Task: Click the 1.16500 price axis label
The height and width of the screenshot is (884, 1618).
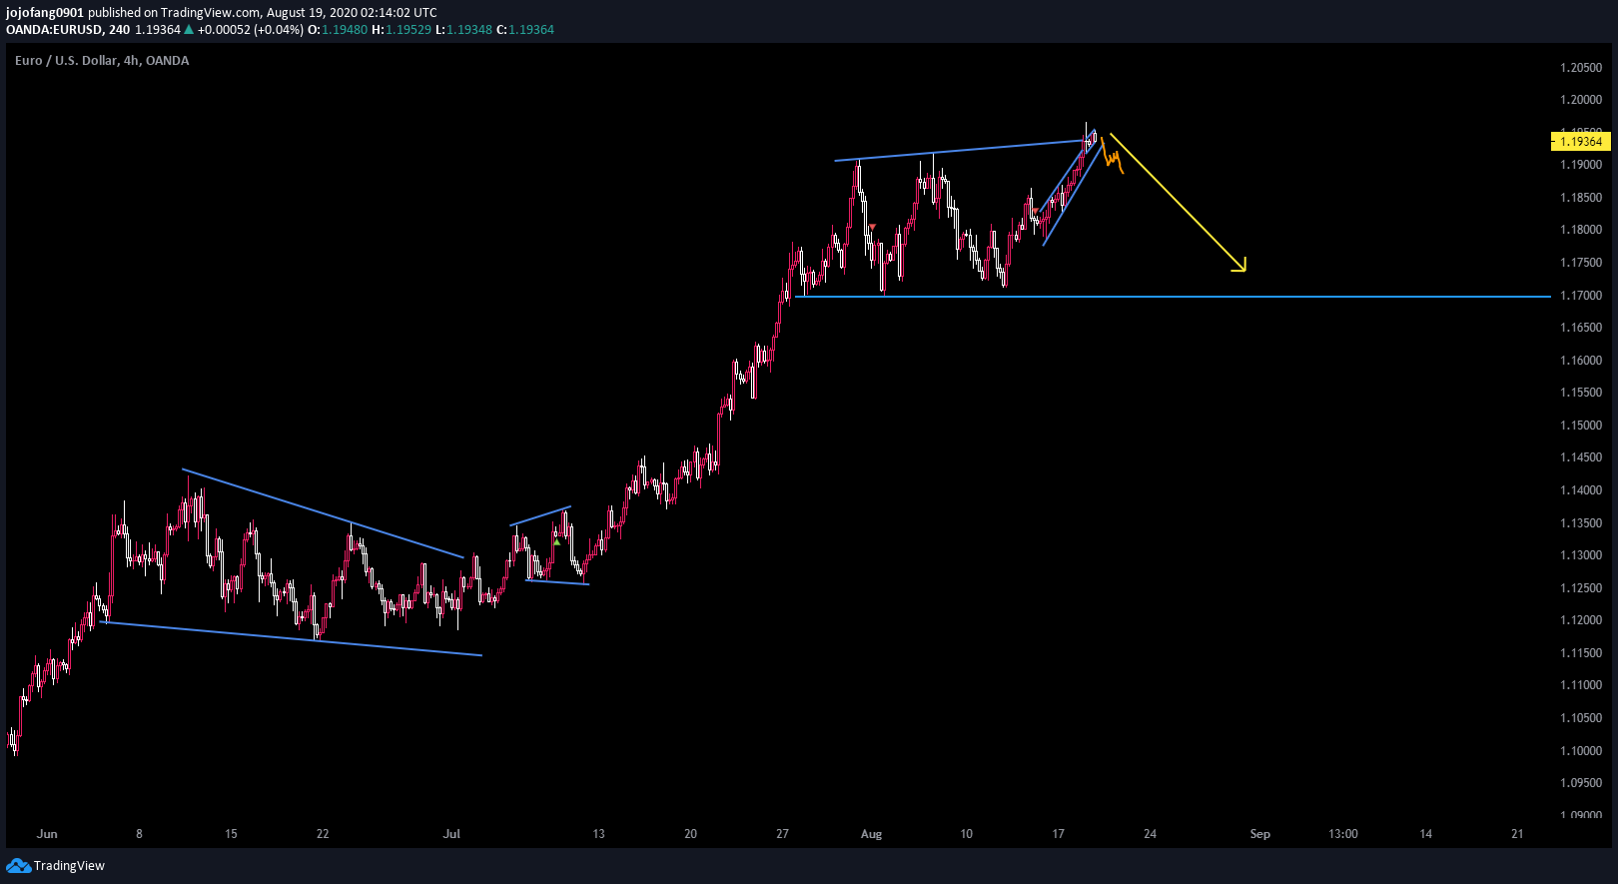Action: pos(1581,328)
